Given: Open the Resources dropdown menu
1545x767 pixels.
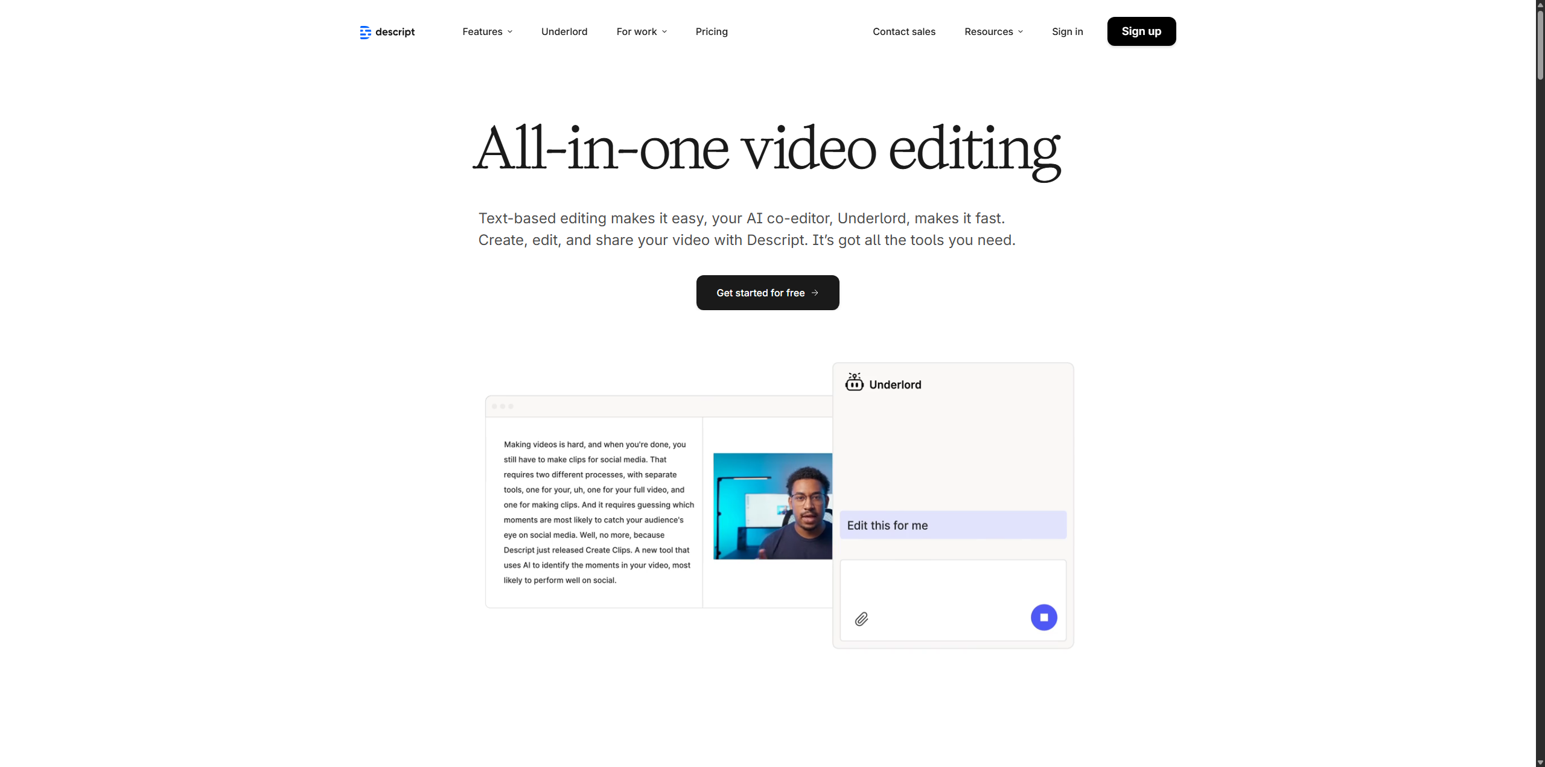Looking at the screenshot, I should pos(993,32).
